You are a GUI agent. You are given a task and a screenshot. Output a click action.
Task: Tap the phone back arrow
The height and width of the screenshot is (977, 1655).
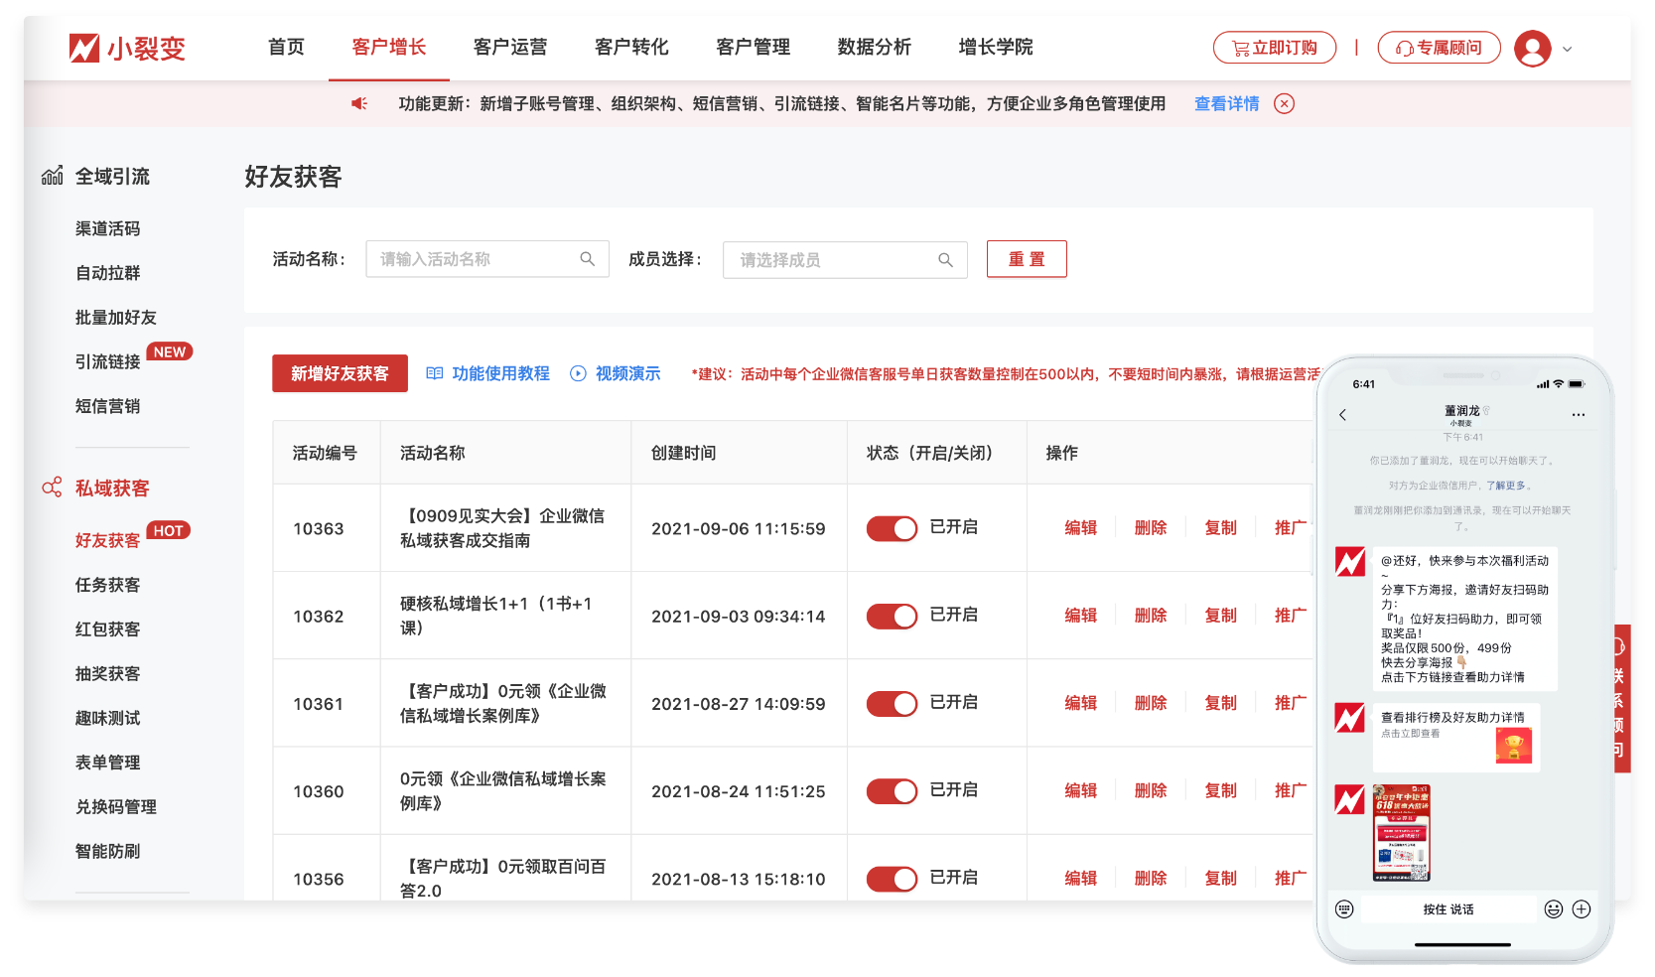1342,415
